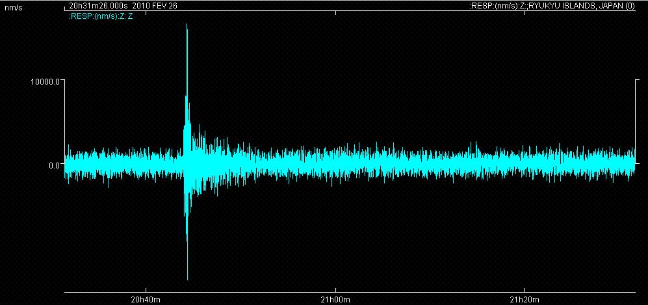Click the time axis label '20h40m'
The height and width of the screenshot is (305, 648).
coord(146,299)
